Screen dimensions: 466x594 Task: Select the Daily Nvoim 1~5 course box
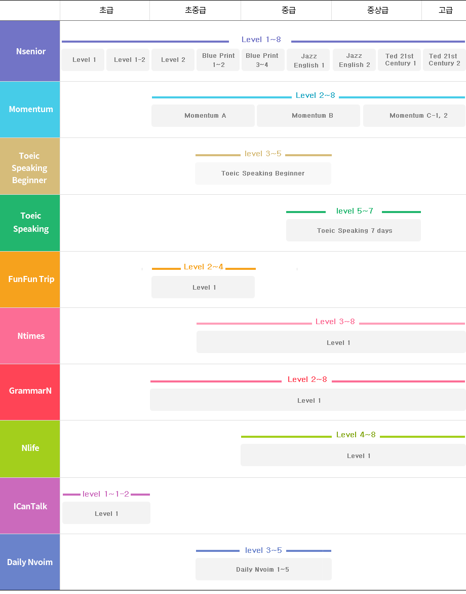coord(263,569)
